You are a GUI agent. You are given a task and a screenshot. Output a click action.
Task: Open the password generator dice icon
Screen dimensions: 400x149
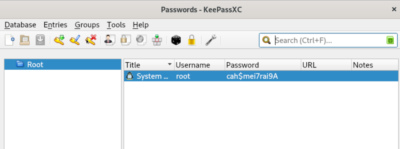[x=176, y=40]
